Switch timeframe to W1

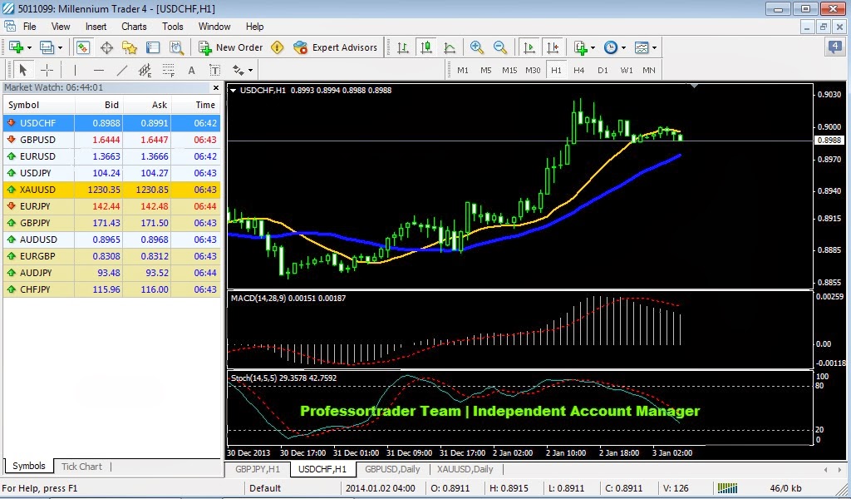point(627,70)
